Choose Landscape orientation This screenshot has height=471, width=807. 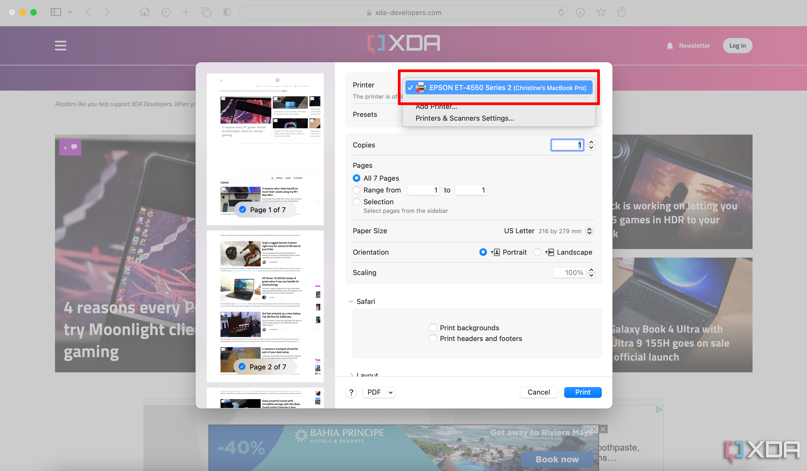537,252
